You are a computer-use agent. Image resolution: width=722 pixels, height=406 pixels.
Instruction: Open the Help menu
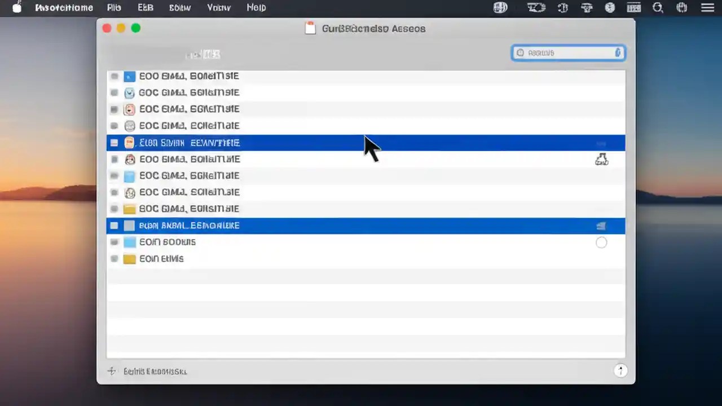[256, 7]
